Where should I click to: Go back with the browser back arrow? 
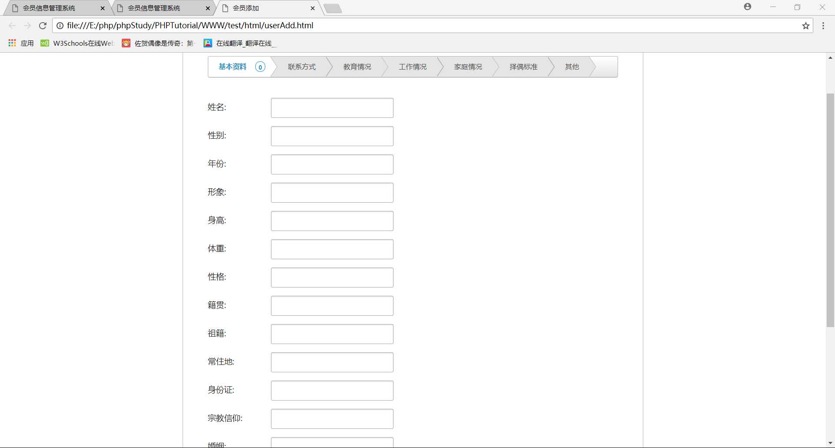coord(12,26)
